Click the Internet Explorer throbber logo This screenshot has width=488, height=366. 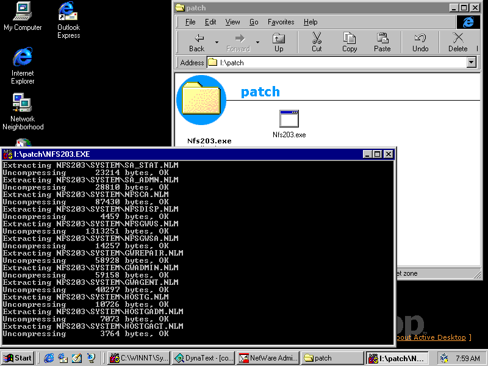click(x=468, y=22)
